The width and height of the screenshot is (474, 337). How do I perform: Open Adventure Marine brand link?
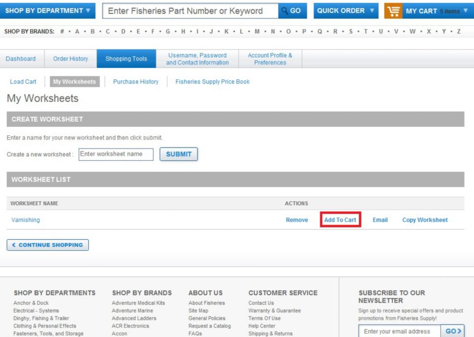click(132, 310)
